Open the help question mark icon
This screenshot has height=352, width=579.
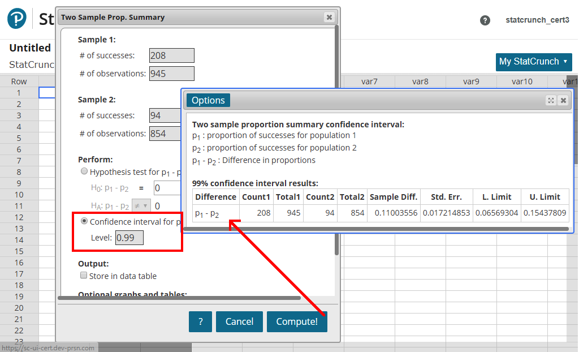click(x=485, y=20)
